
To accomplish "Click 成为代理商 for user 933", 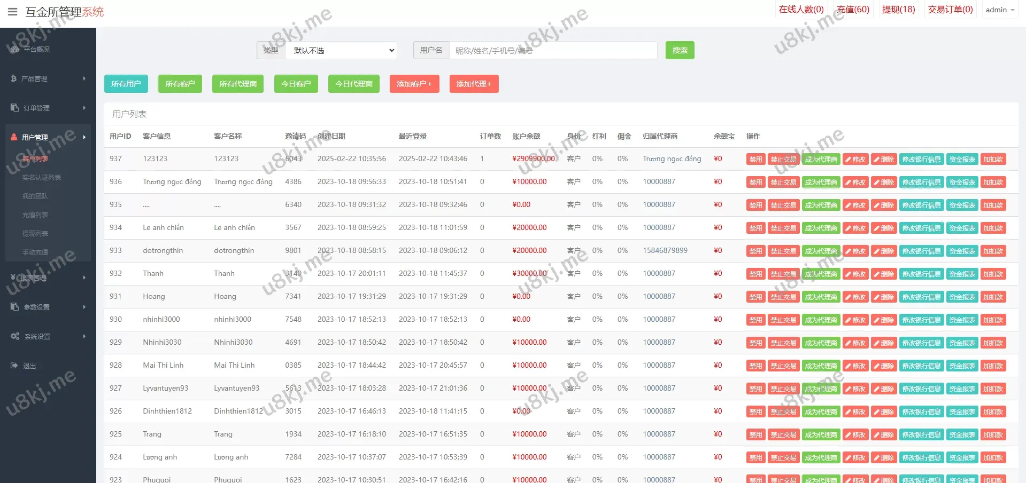I will coord(821,251).
